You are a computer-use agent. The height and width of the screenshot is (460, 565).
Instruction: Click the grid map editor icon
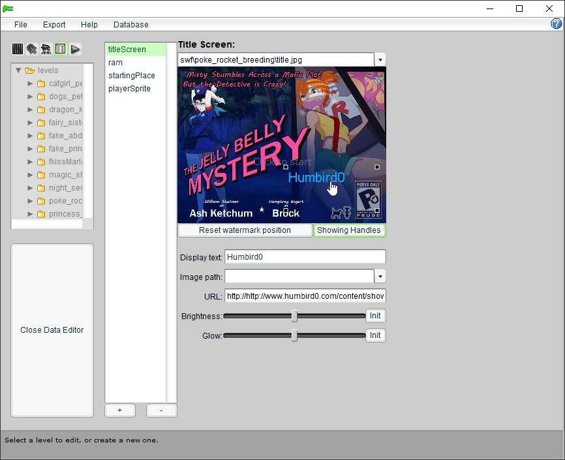tap(18, 49)
